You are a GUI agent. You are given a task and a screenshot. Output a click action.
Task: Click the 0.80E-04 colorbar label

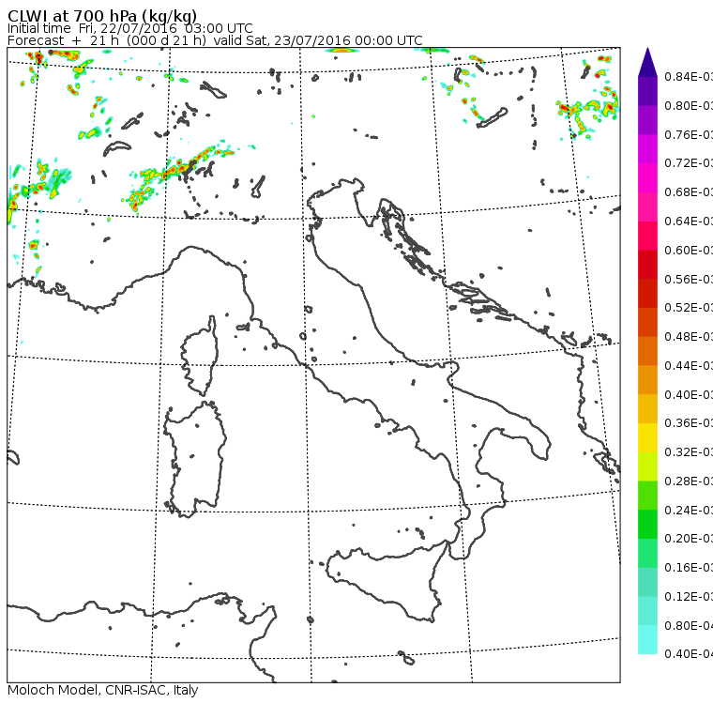point(689,626)
